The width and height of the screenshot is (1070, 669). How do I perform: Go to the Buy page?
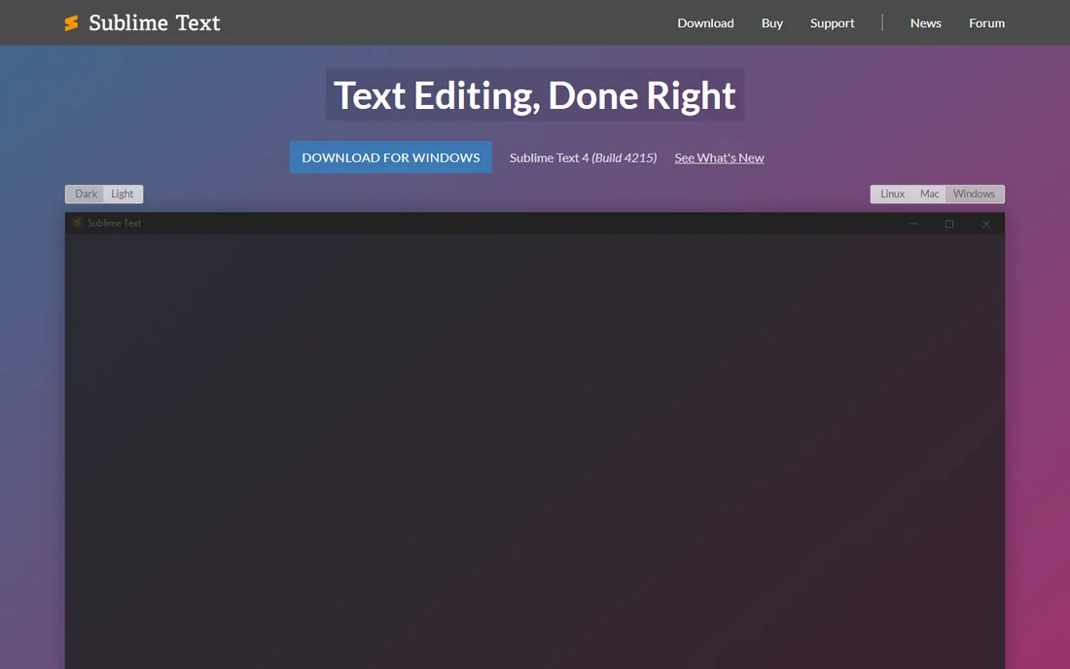click(771, 22)
